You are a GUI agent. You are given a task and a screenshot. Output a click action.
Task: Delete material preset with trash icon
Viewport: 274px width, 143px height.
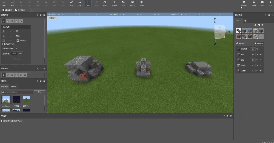[x=262, y=25]
